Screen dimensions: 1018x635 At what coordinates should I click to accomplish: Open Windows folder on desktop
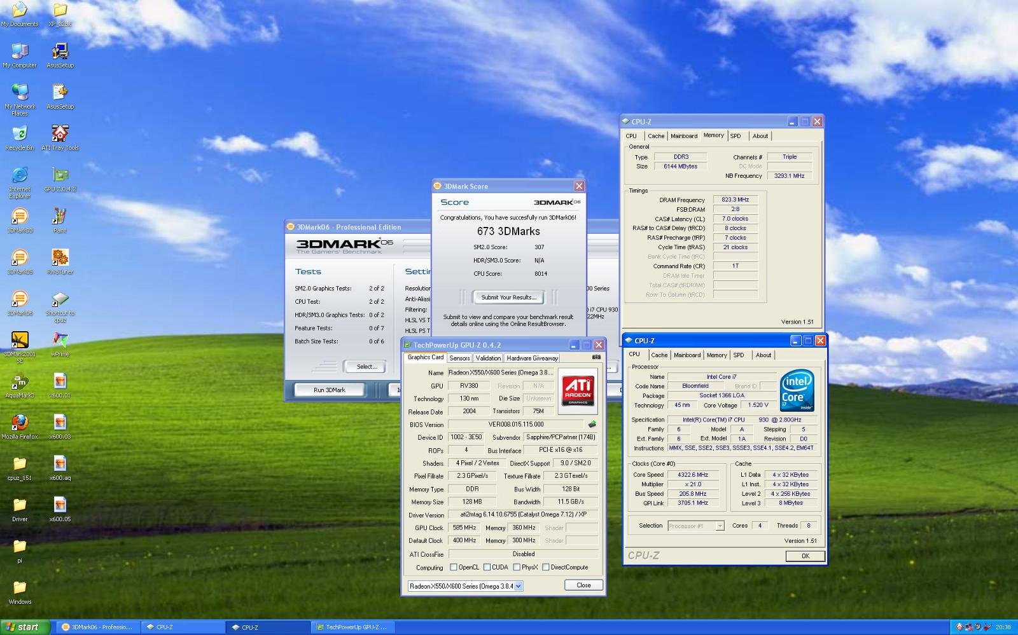(x=20, y=592)
